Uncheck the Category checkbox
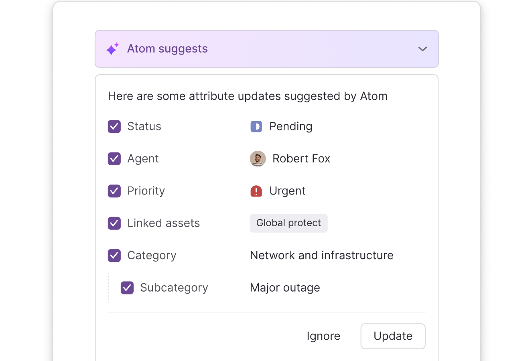 [x=114, y=256]
